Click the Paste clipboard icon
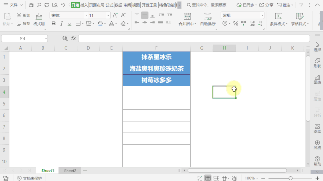Viewport: 323px width, 181px height. coord(8,16)
